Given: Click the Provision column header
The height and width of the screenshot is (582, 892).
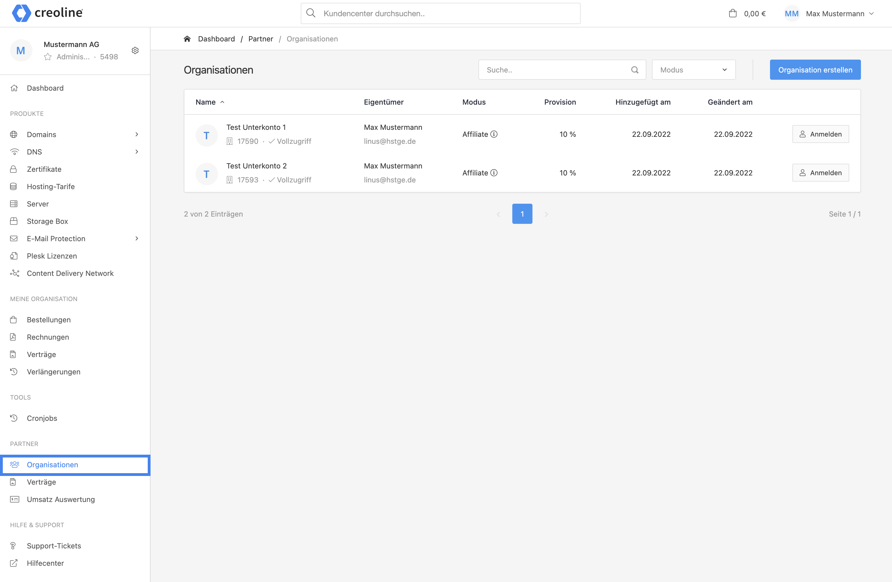Looking at the screenshot, I should click(560, 102).
